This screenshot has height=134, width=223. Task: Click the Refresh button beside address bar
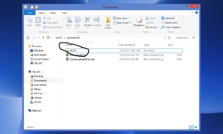click(169, 38)
